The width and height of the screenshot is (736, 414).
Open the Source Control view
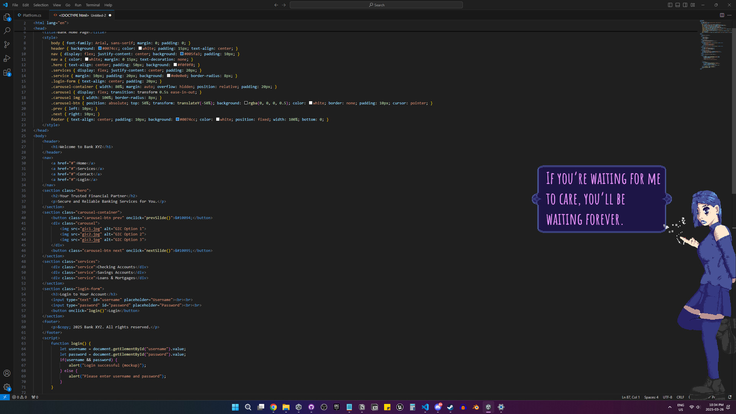7,44
